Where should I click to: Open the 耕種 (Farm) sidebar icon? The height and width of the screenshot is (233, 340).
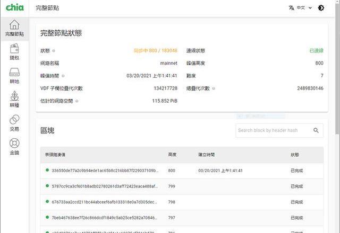[14, 99]
